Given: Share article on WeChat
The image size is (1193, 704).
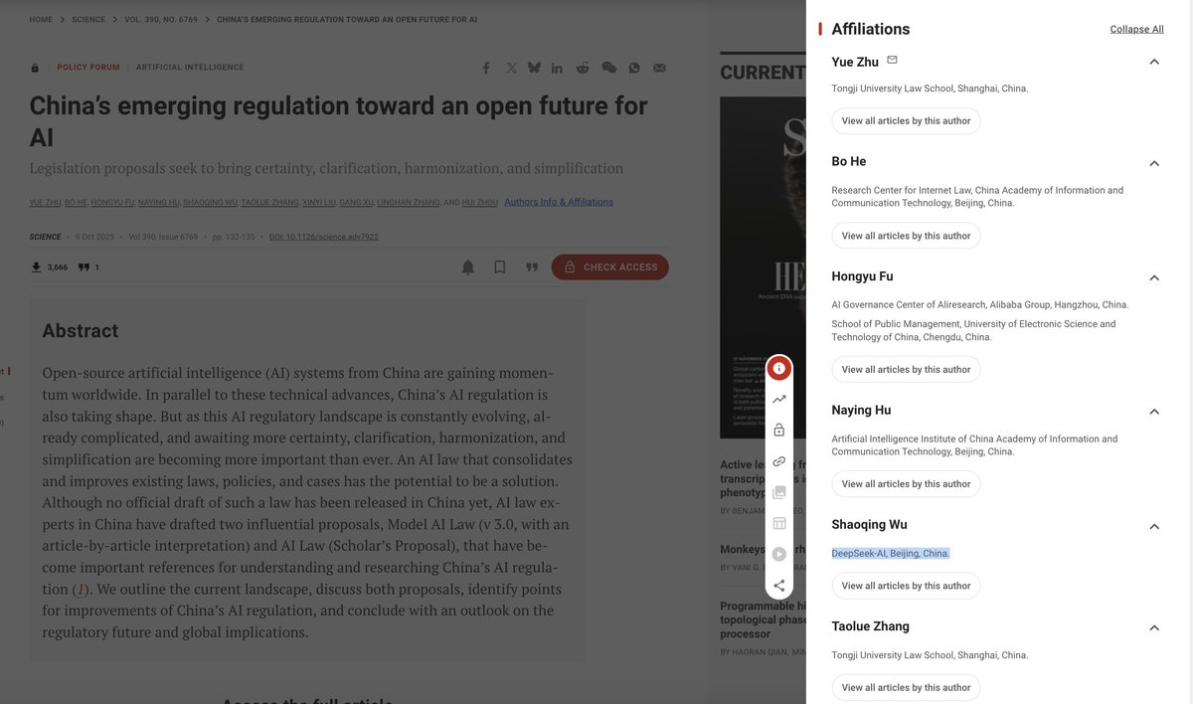Looking at the screenshot, I should (x=608, y=68).
